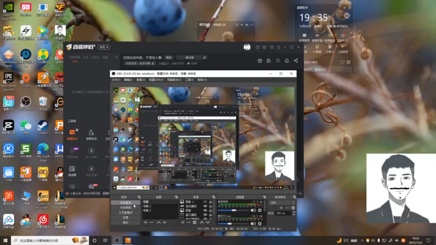Move source up in Sources list
This screenshot has height=245, width=436.
click(x=202, y=223)
